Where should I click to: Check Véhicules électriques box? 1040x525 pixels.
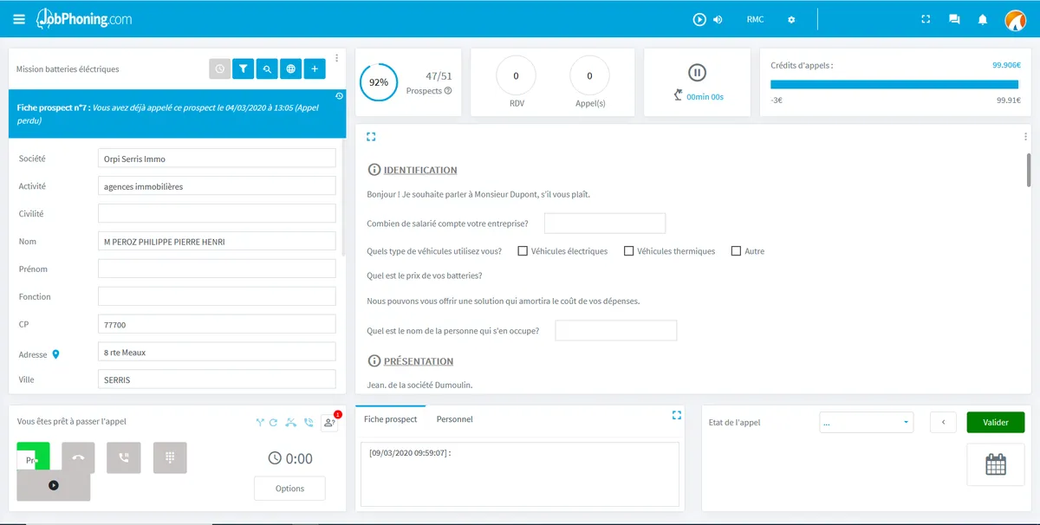[x=523, y=251]
